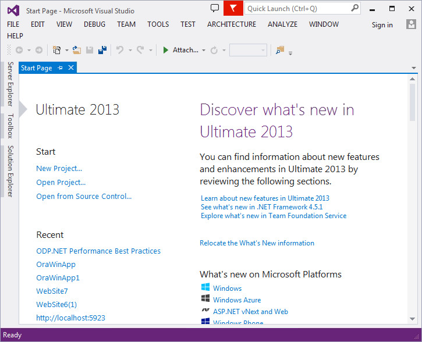This screenshot has height=342, width=422.
Task: Click Relocate the What's New information link
Action: pos(257,243)
